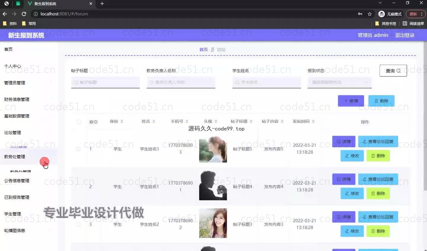
Task: Sort table by 手机号 column arrows
Action: 187,121
